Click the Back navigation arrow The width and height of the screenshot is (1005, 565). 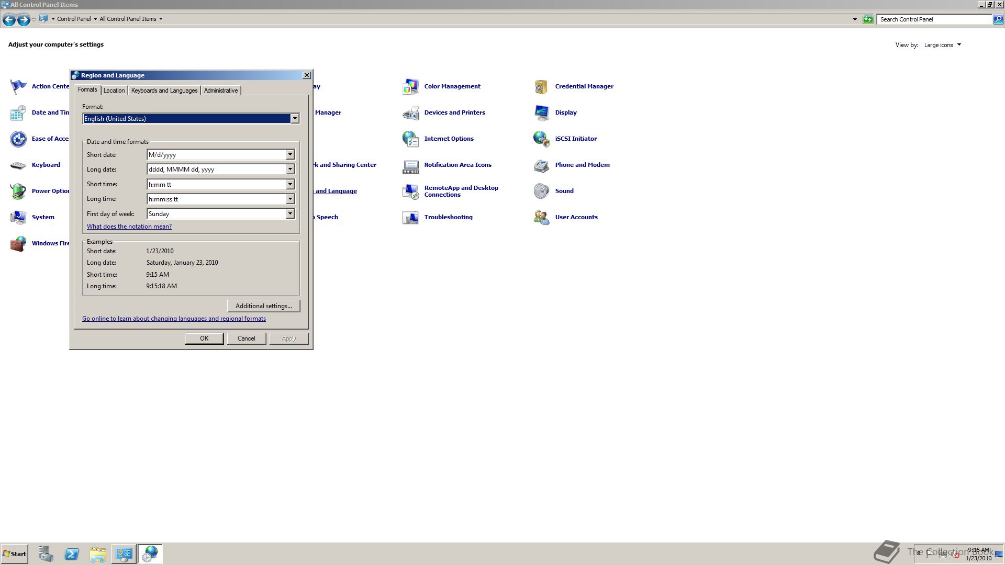point(9,20)
